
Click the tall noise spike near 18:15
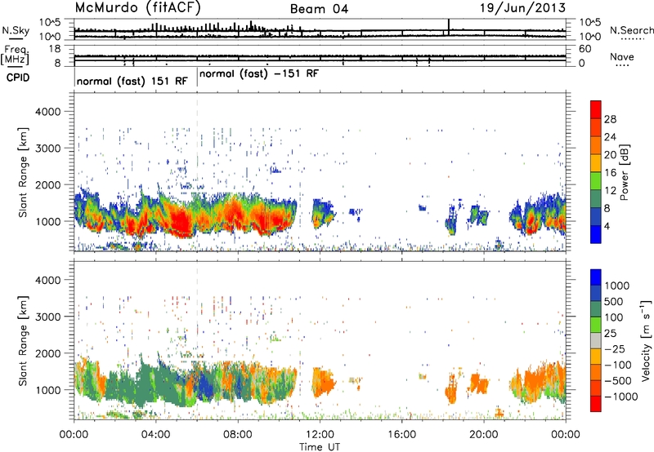click(449, 27)
